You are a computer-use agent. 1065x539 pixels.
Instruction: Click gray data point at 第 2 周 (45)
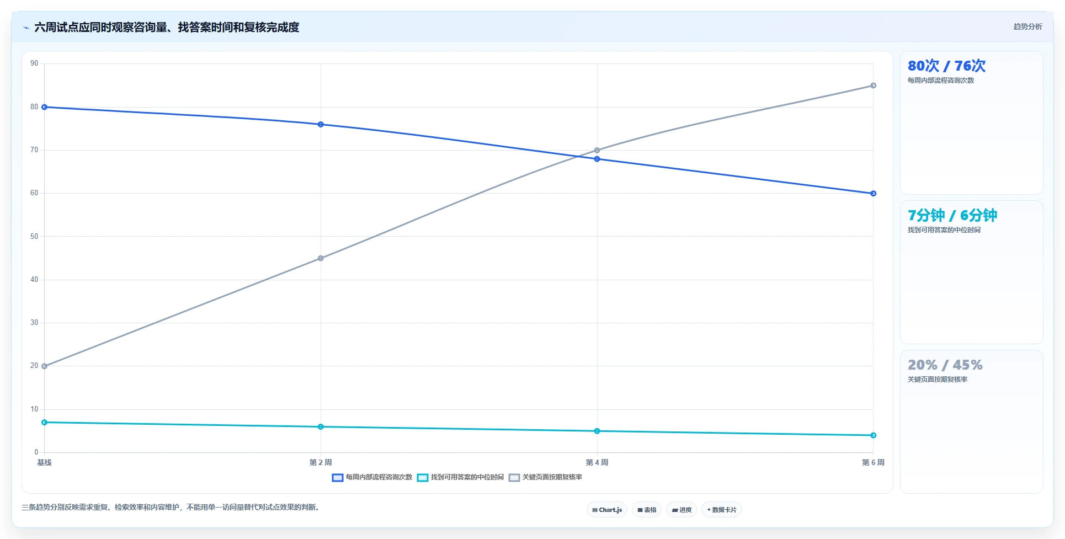(321, 258)
